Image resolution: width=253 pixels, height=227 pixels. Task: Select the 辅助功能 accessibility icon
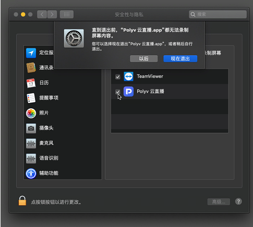click(x=31, y=173)
